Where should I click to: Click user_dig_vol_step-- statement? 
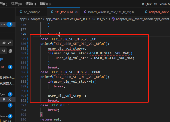(x=67, y=96)
